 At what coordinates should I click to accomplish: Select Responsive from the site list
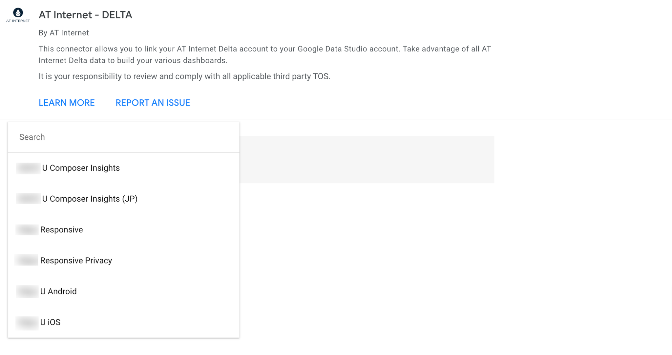coord(124,230)
